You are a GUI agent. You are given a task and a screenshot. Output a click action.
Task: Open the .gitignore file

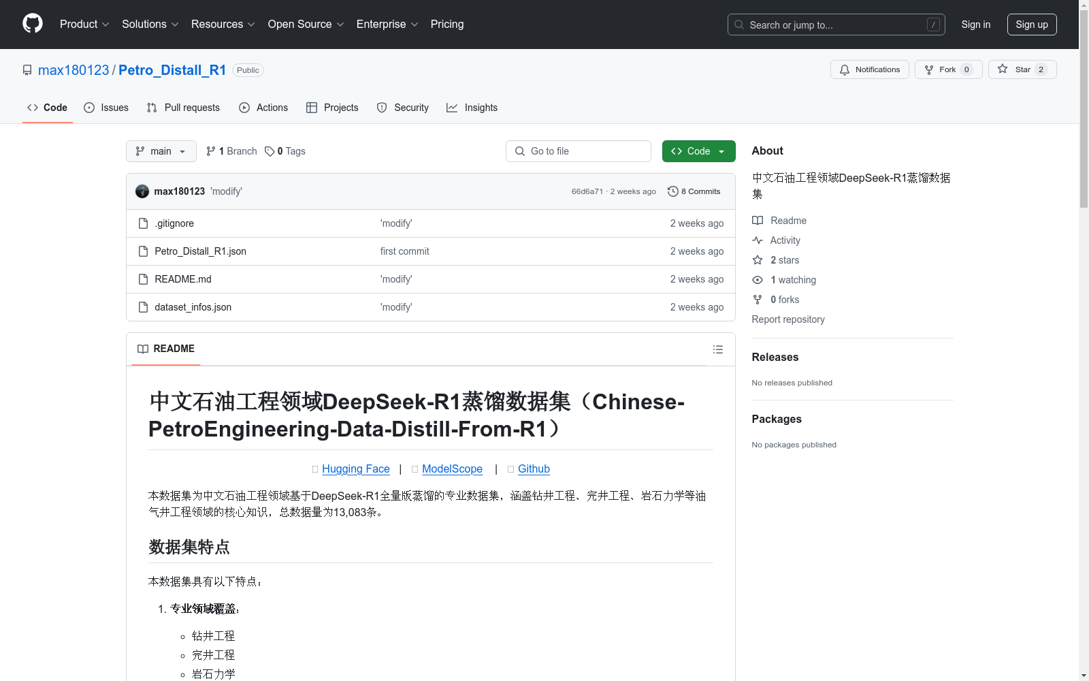point(174,223)
